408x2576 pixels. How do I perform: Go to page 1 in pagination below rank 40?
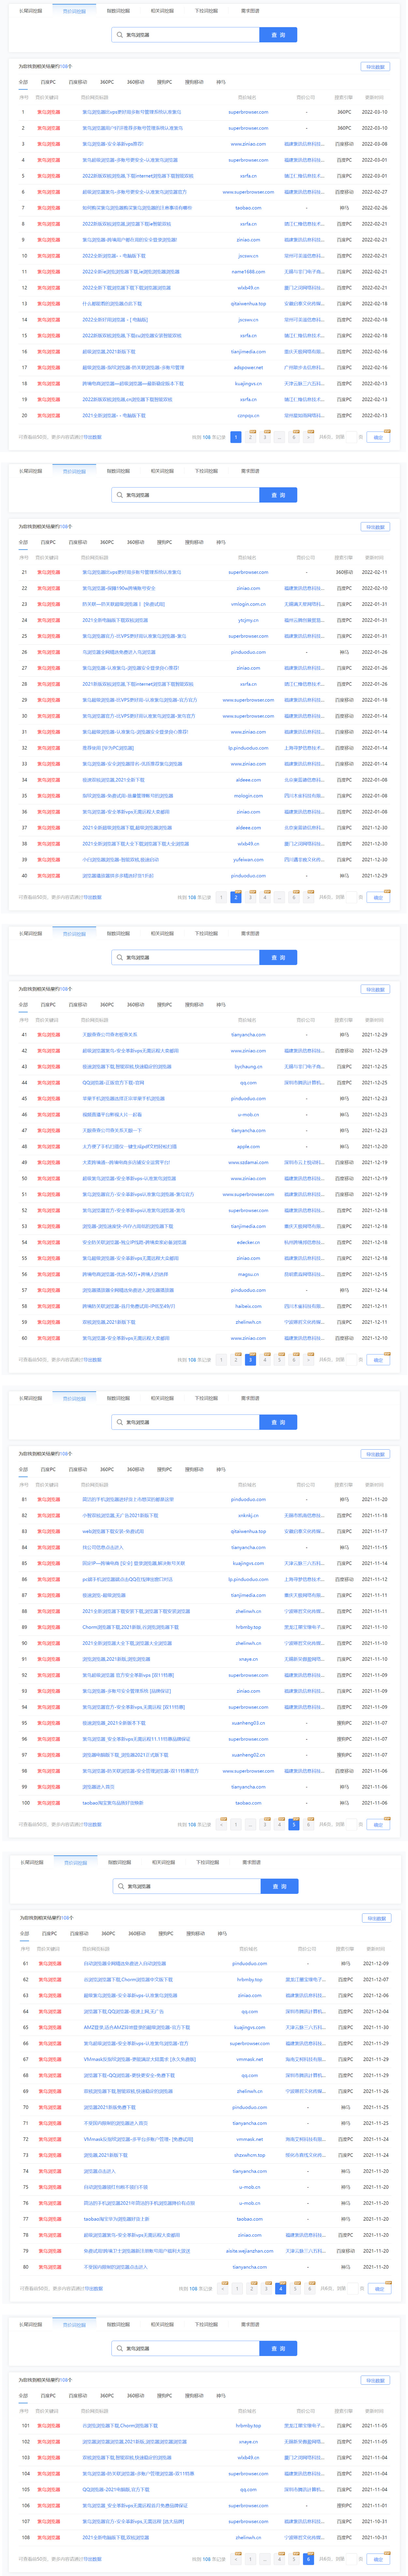click(x=221, y=897)
